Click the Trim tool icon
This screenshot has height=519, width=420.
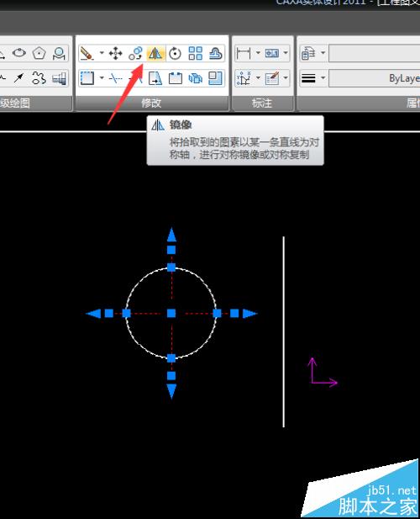(x=116, y=78)
